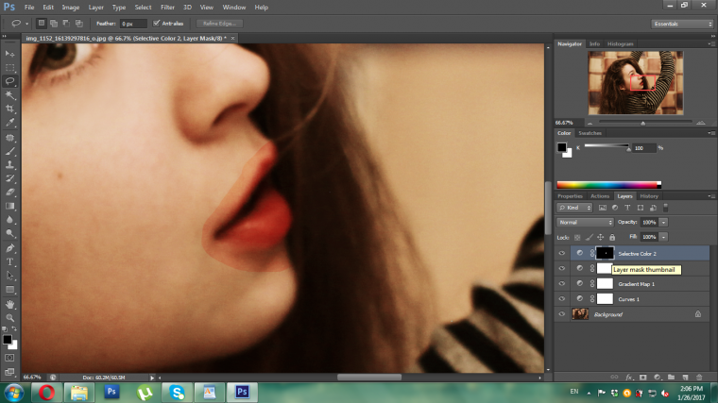Switch to the History tab
The image size is (718, 403).
[x=649, y=196]
